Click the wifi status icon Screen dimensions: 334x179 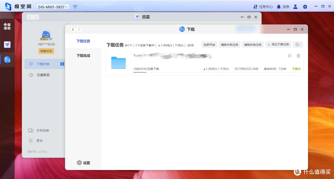(75, 7)
